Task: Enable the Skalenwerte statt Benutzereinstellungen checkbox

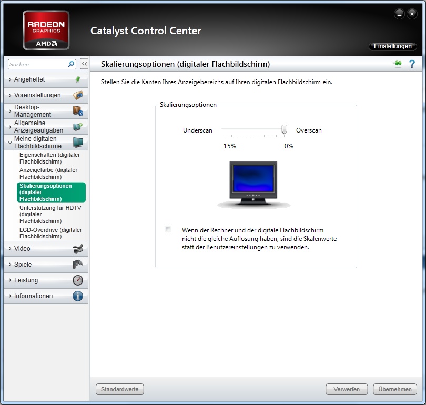Action: pos(168,229)
